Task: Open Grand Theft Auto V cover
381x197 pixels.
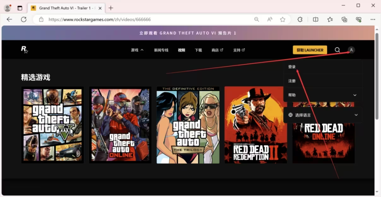Action: click(52, 125)
